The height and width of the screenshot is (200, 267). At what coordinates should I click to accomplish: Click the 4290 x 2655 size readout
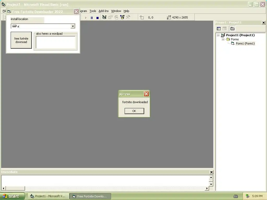click(x=180, y=17)
